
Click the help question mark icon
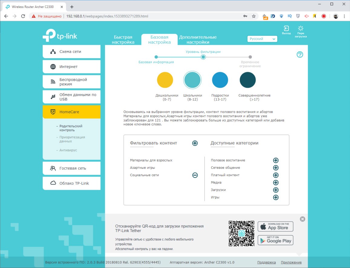tap(300, 55)
